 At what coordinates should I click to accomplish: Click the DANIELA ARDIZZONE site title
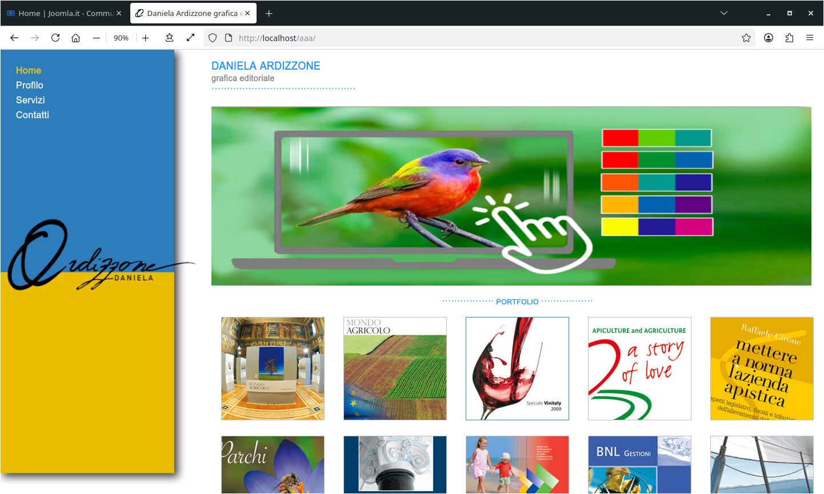(266, 66)
